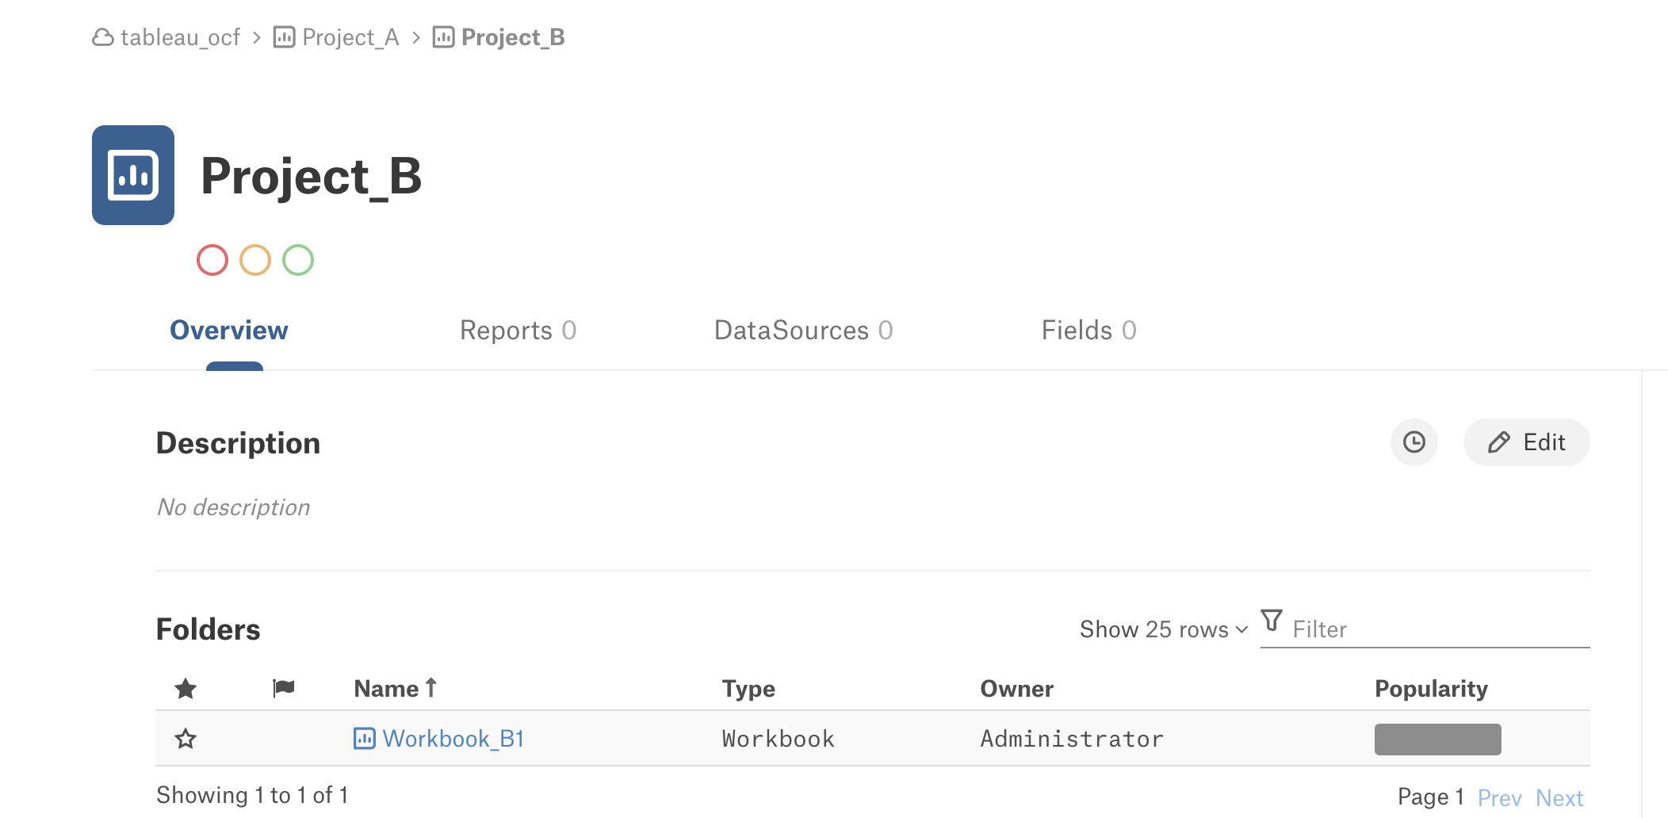Open the Show 25 rows dropdown

coord(1164,629)
